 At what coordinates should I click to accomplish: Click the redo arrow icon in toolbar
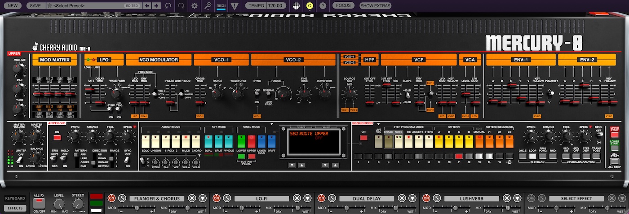click(181, 6)
